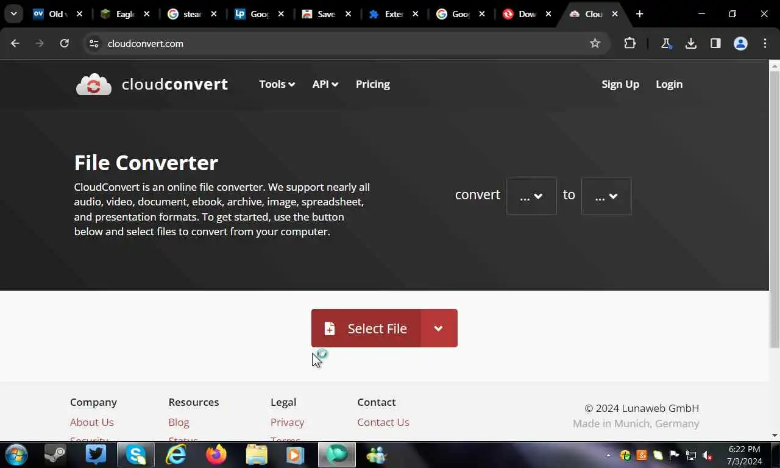Choose the target format dropdown after "to"
This screenshot has width=780, height=468.
pyautogui.click(x=606, y=196)
